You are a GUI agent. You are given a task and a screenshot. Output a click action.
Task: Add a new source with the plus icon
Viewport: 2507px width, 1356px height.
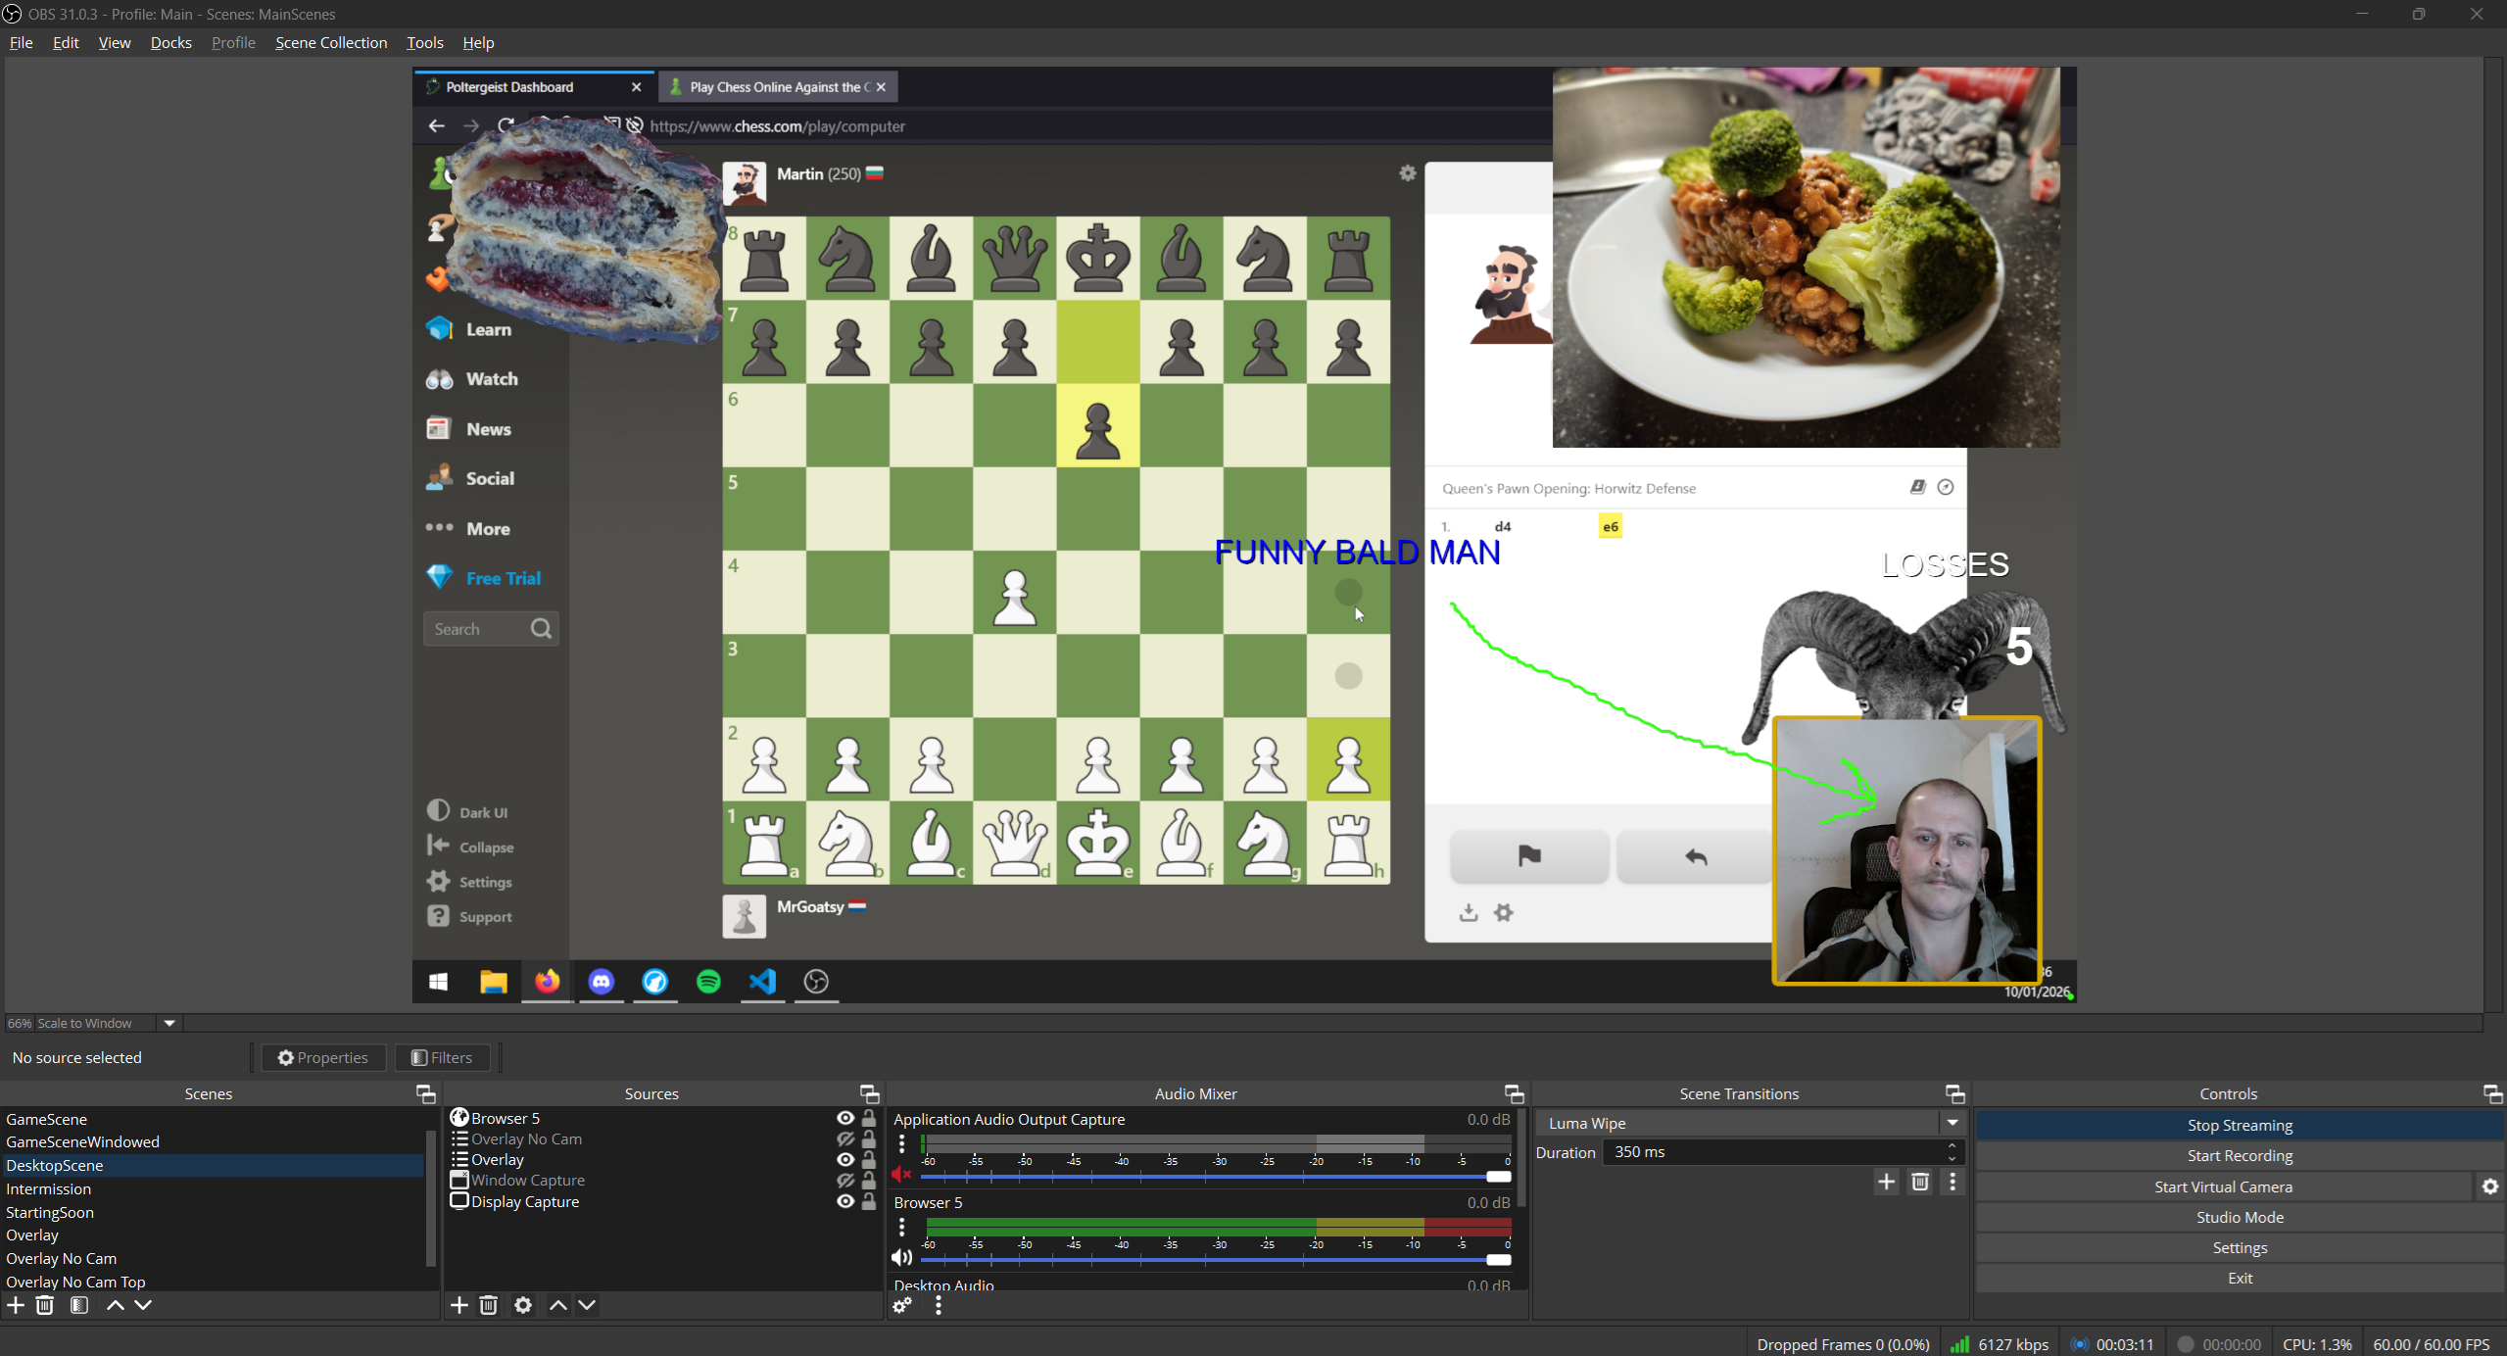click(458, 1305)
